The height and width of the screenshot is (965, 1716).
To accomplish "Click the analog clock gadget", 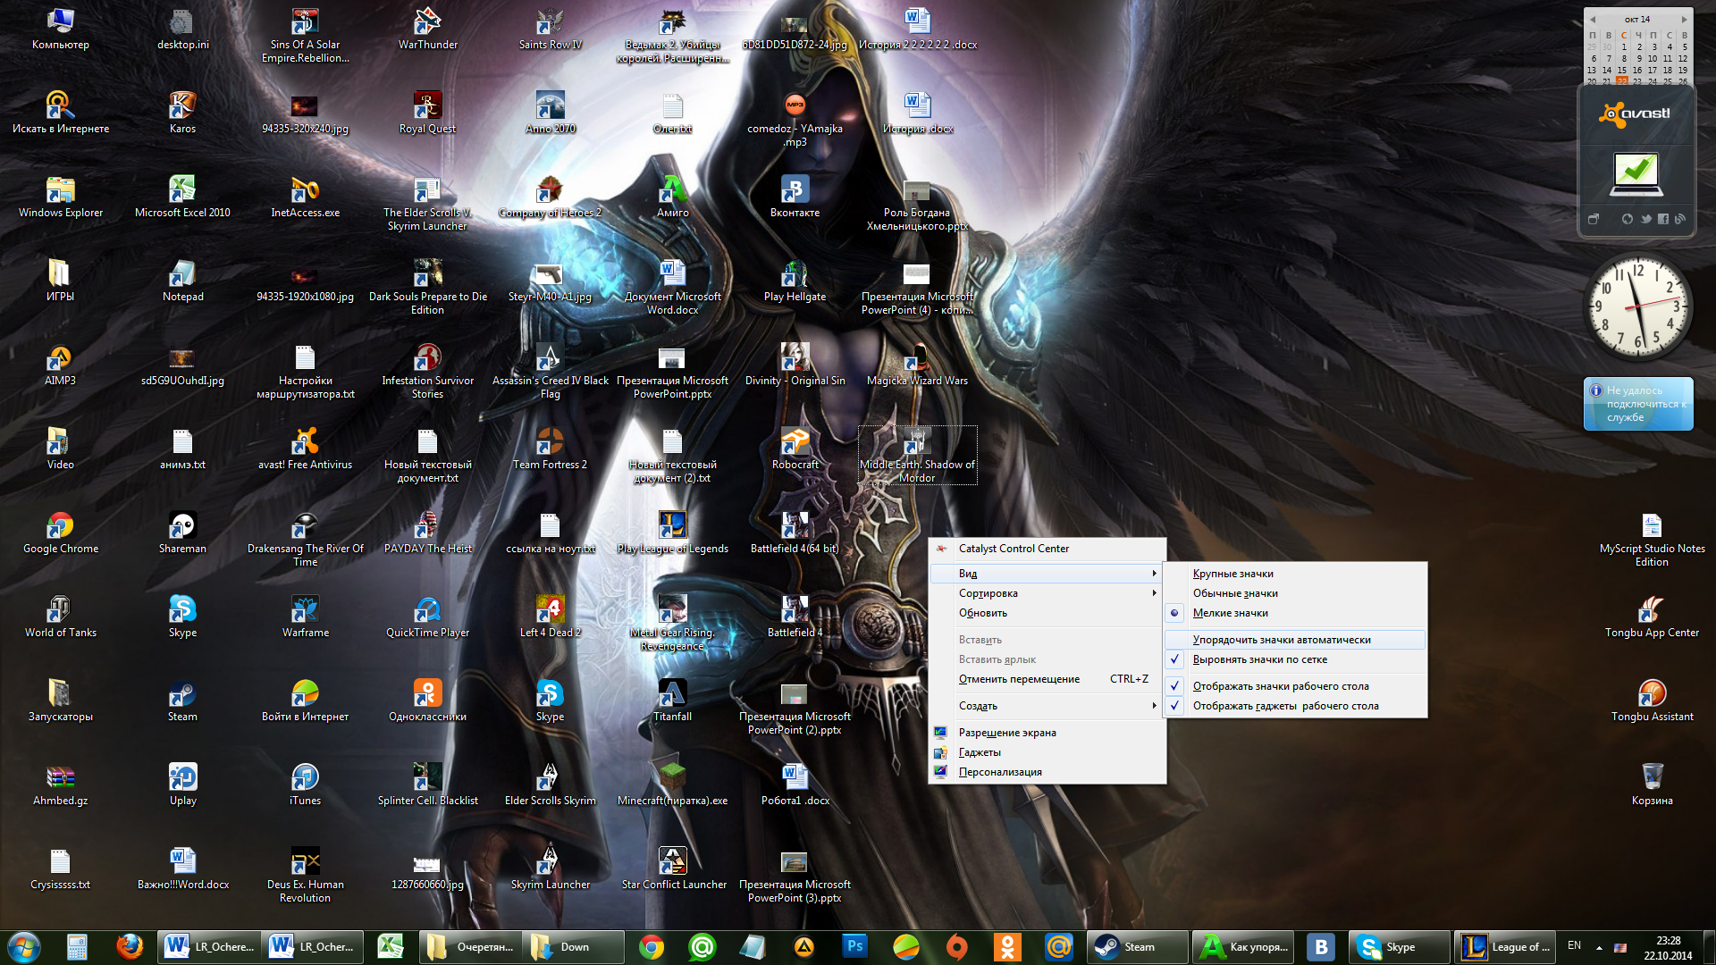I will (1637, 306).
